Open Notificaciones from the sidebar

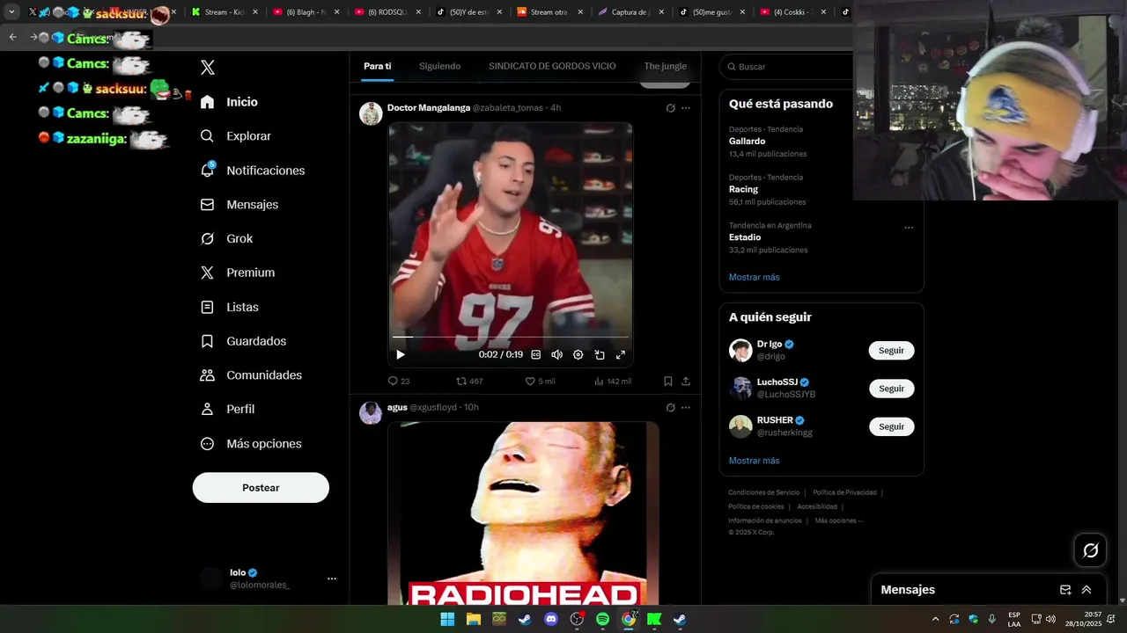(x=252, y=171)
